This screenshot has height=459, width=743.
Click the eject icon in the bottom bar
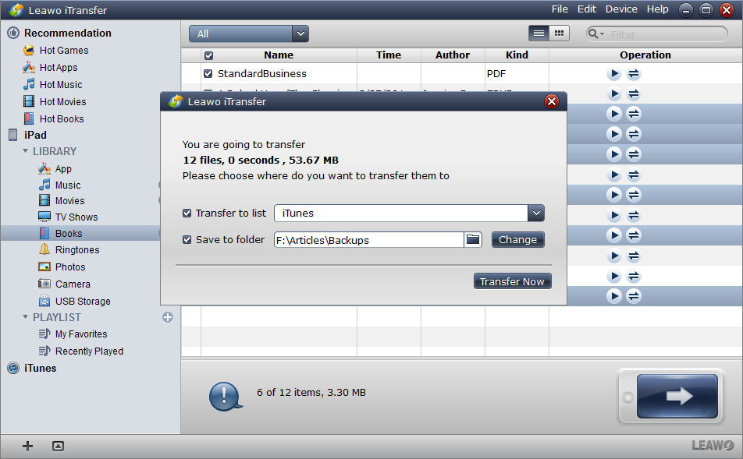point(58,446)
